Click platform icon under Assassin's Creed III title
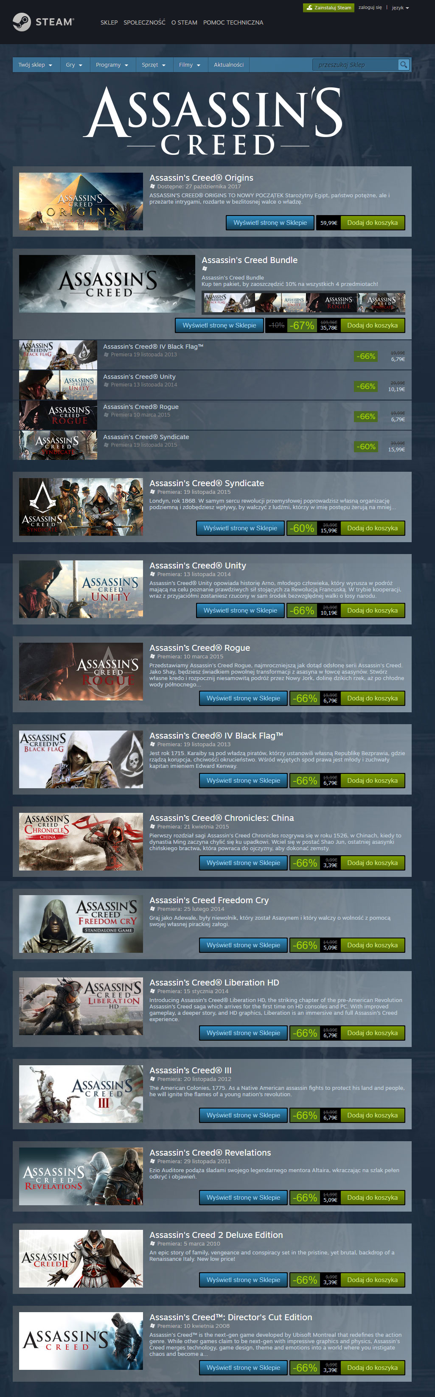 coord(152,1079)
